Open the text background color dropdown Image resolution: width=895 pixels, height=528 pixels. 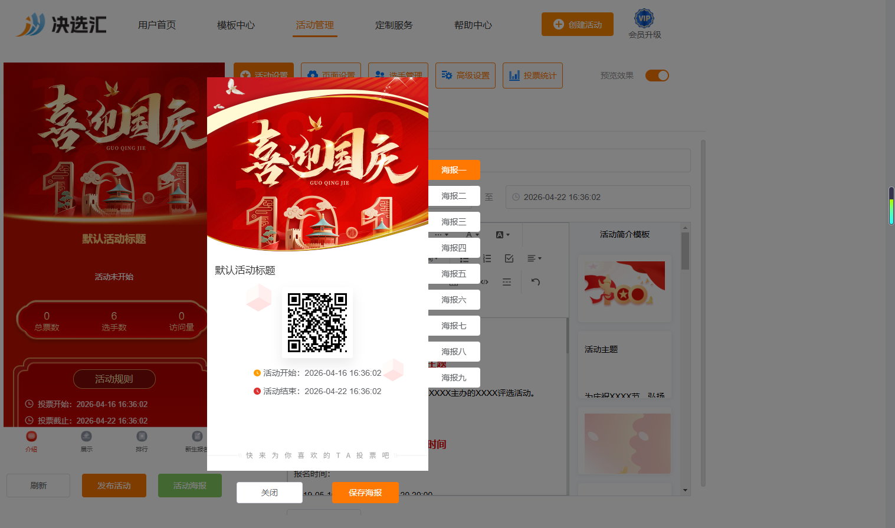tap(503, 235)
